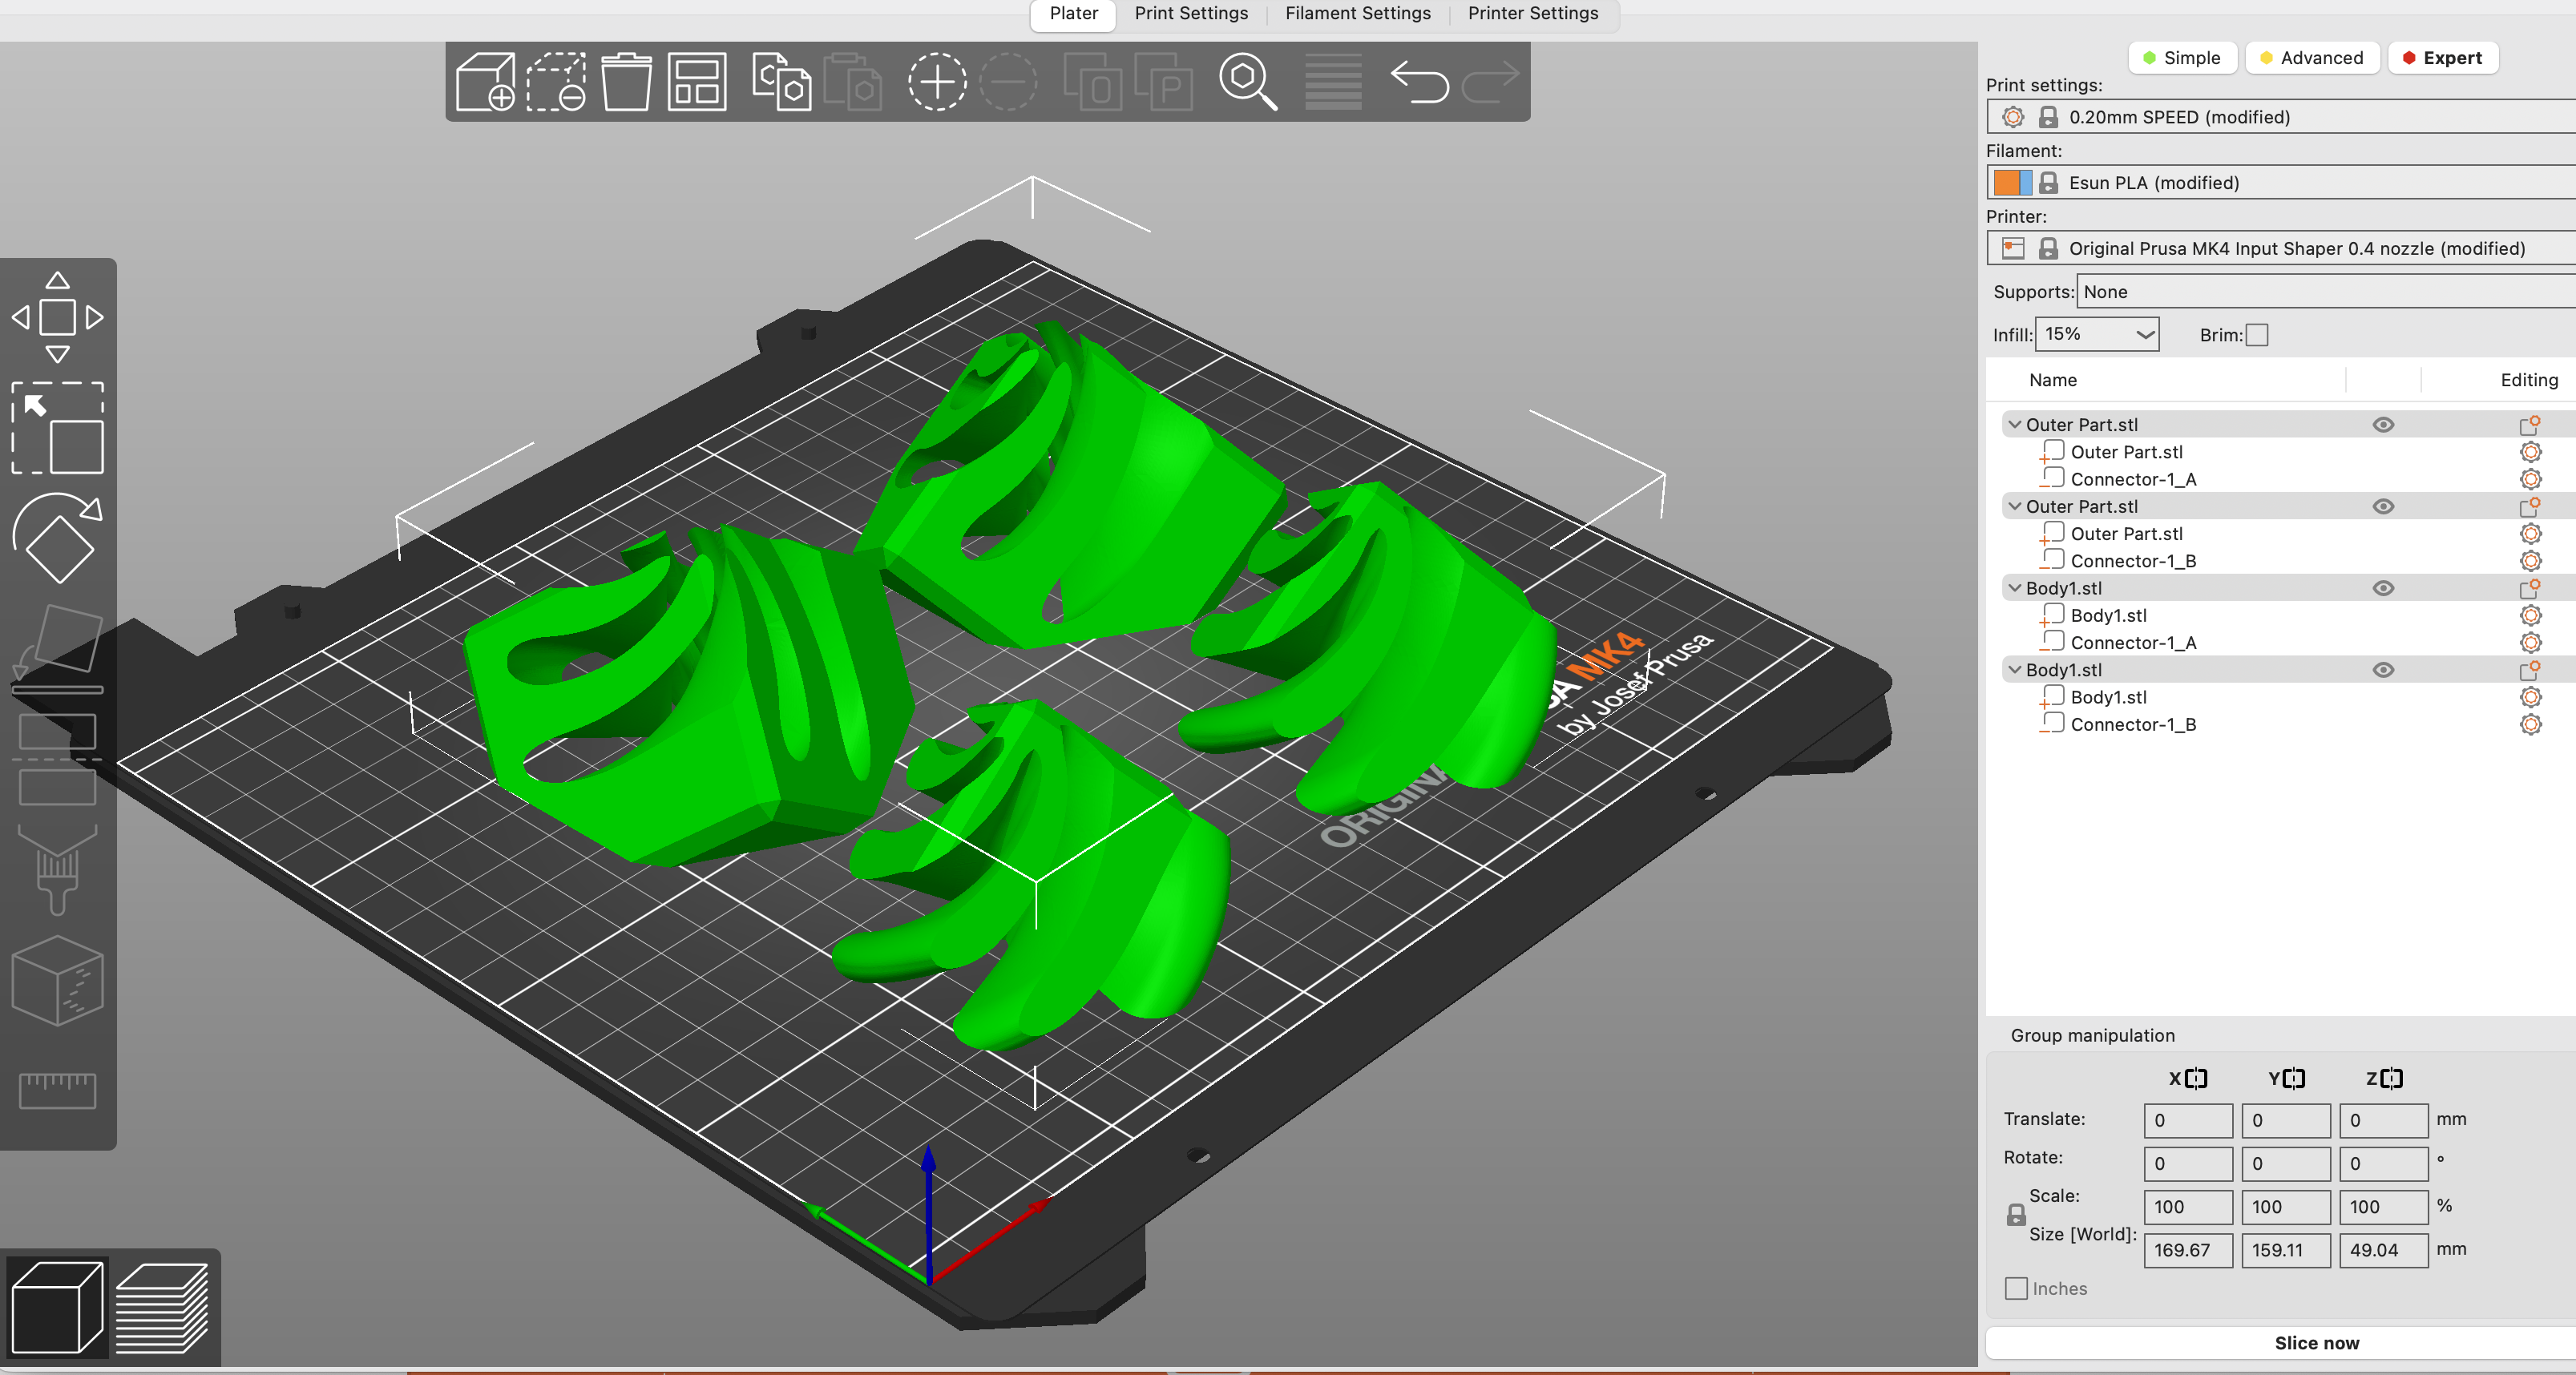The width and height of the screenshot is (2576, 1375).
Task: Open the Supports None dropdown
Action: [2327, 292]
